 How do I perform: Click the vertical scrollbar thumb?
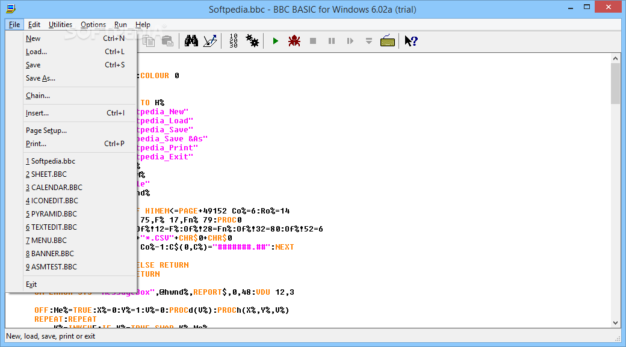615,84
